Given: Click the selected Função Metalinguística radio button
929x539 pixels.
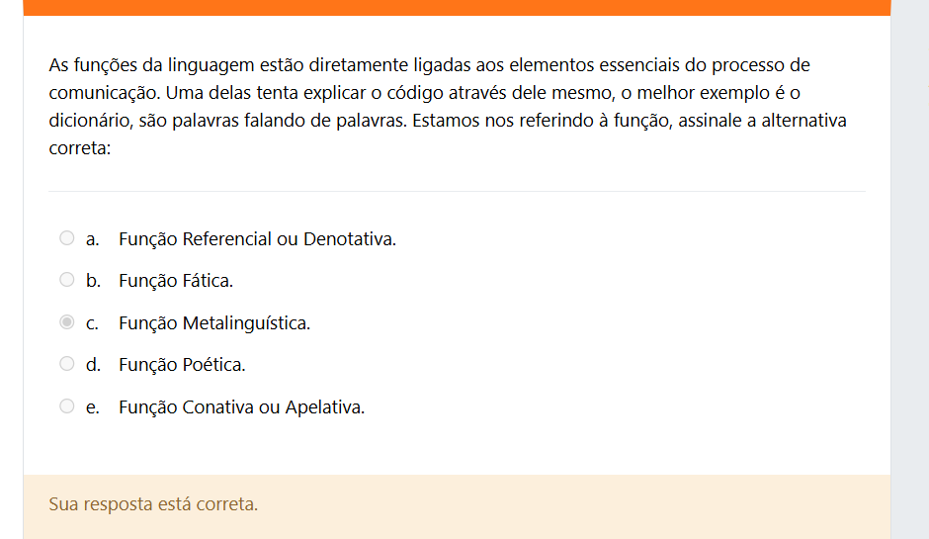Looking at the screenshot, I should pos(67,322).
